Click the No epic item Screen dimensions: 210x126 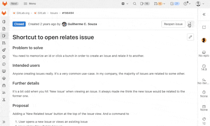[x=204, y=54]
